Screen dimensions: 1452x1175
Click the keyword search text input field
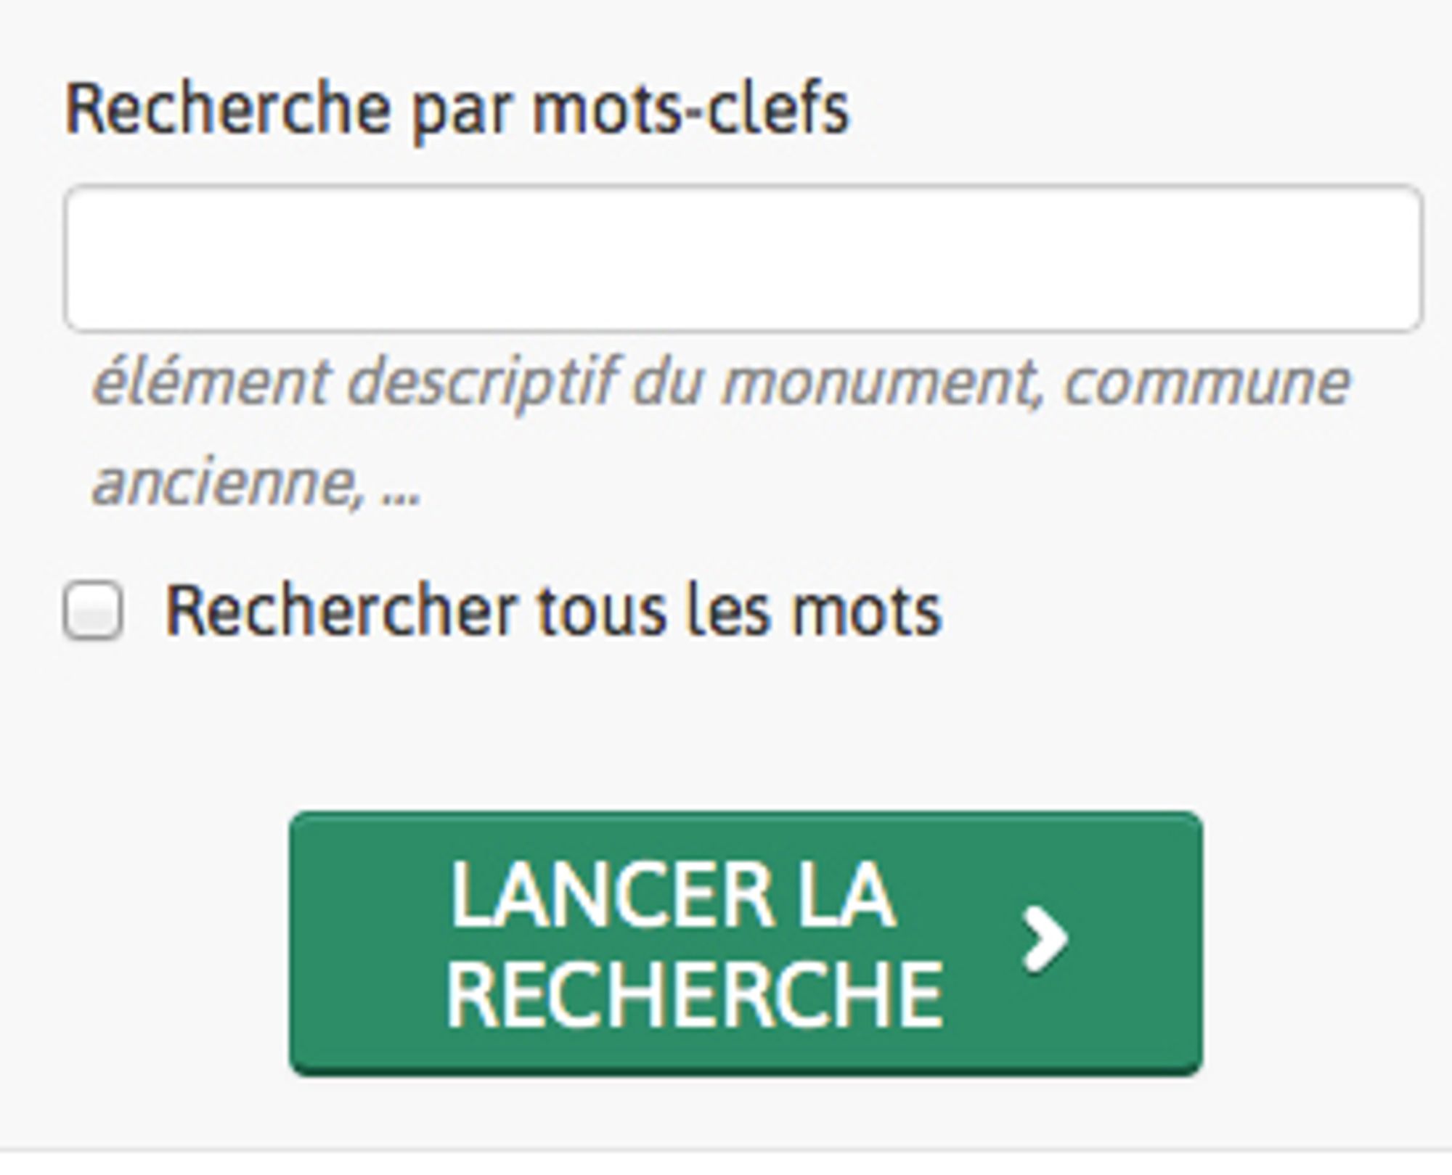(x=742, y=259)
